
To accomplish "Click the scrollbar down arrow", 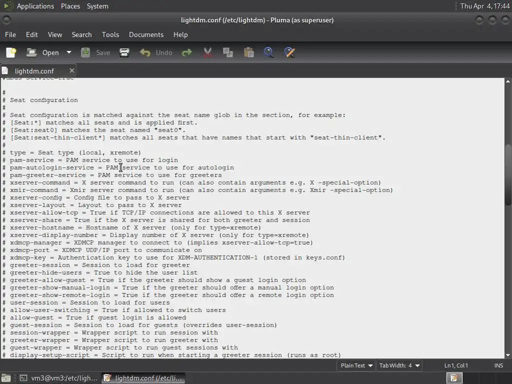I will (508, 355).
